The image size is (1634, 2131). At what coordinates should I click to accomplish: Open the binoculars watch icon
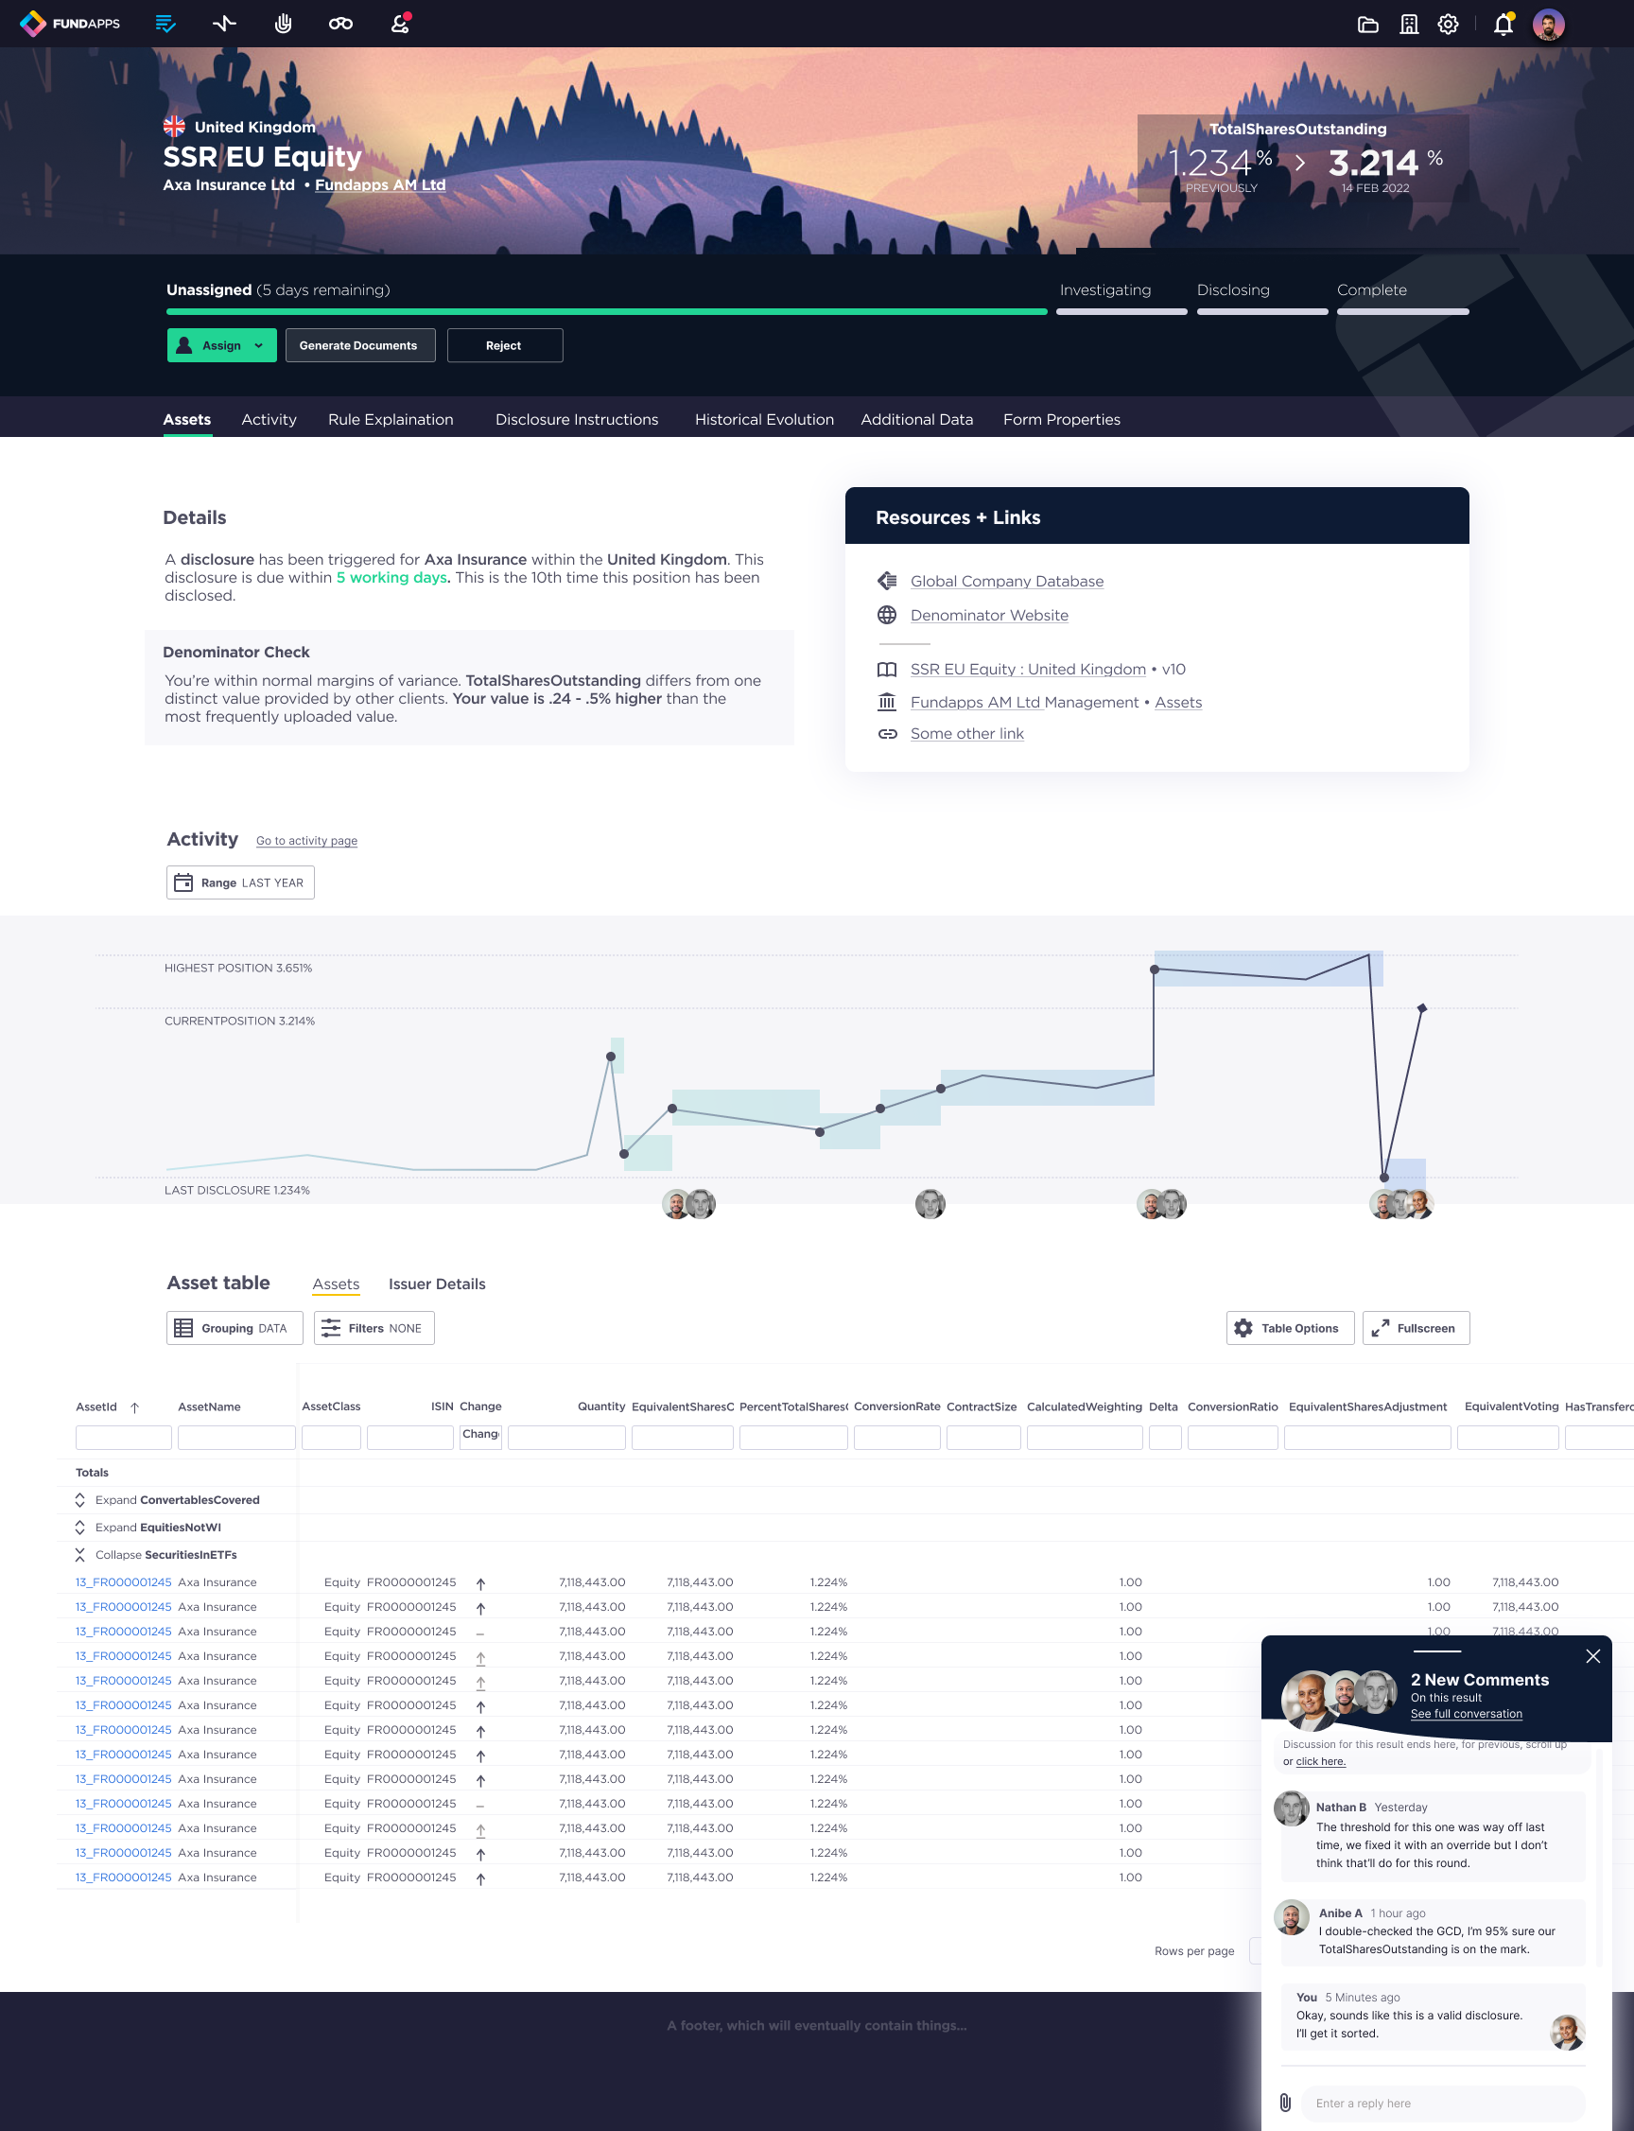click(340, 24)
